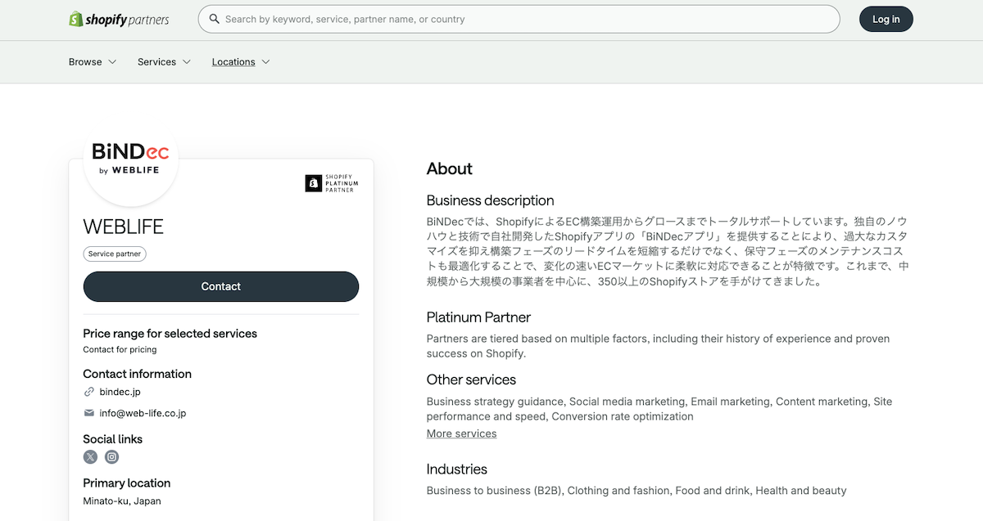Focus the partner search input field
The image size is (983, 521).
pyautogui.click(x=524, y=19)
